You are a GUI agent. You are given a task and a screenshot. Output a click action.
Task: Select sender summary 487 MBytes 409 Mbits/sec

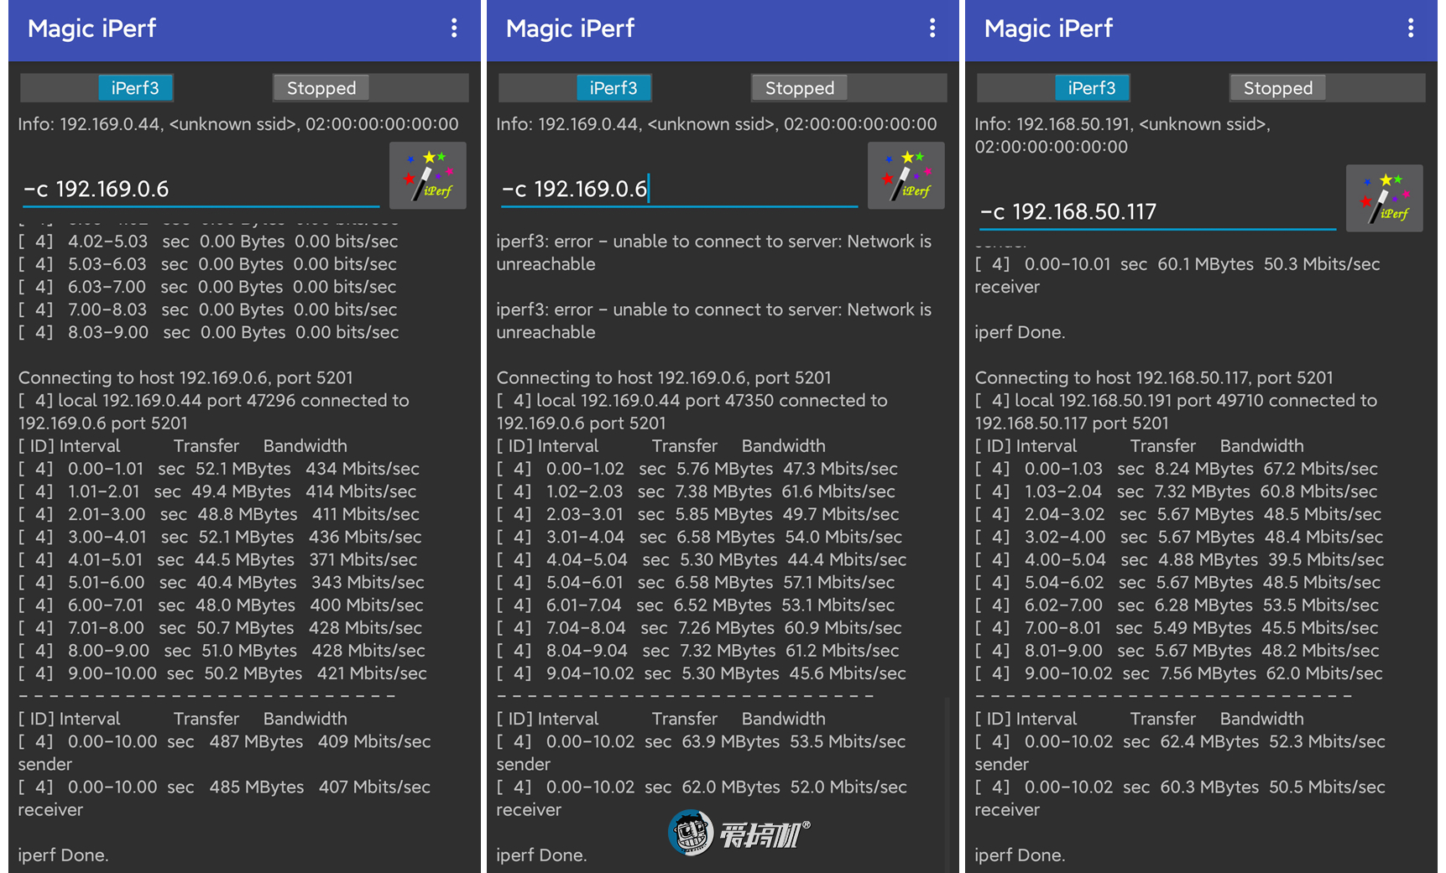pos(225,753)
